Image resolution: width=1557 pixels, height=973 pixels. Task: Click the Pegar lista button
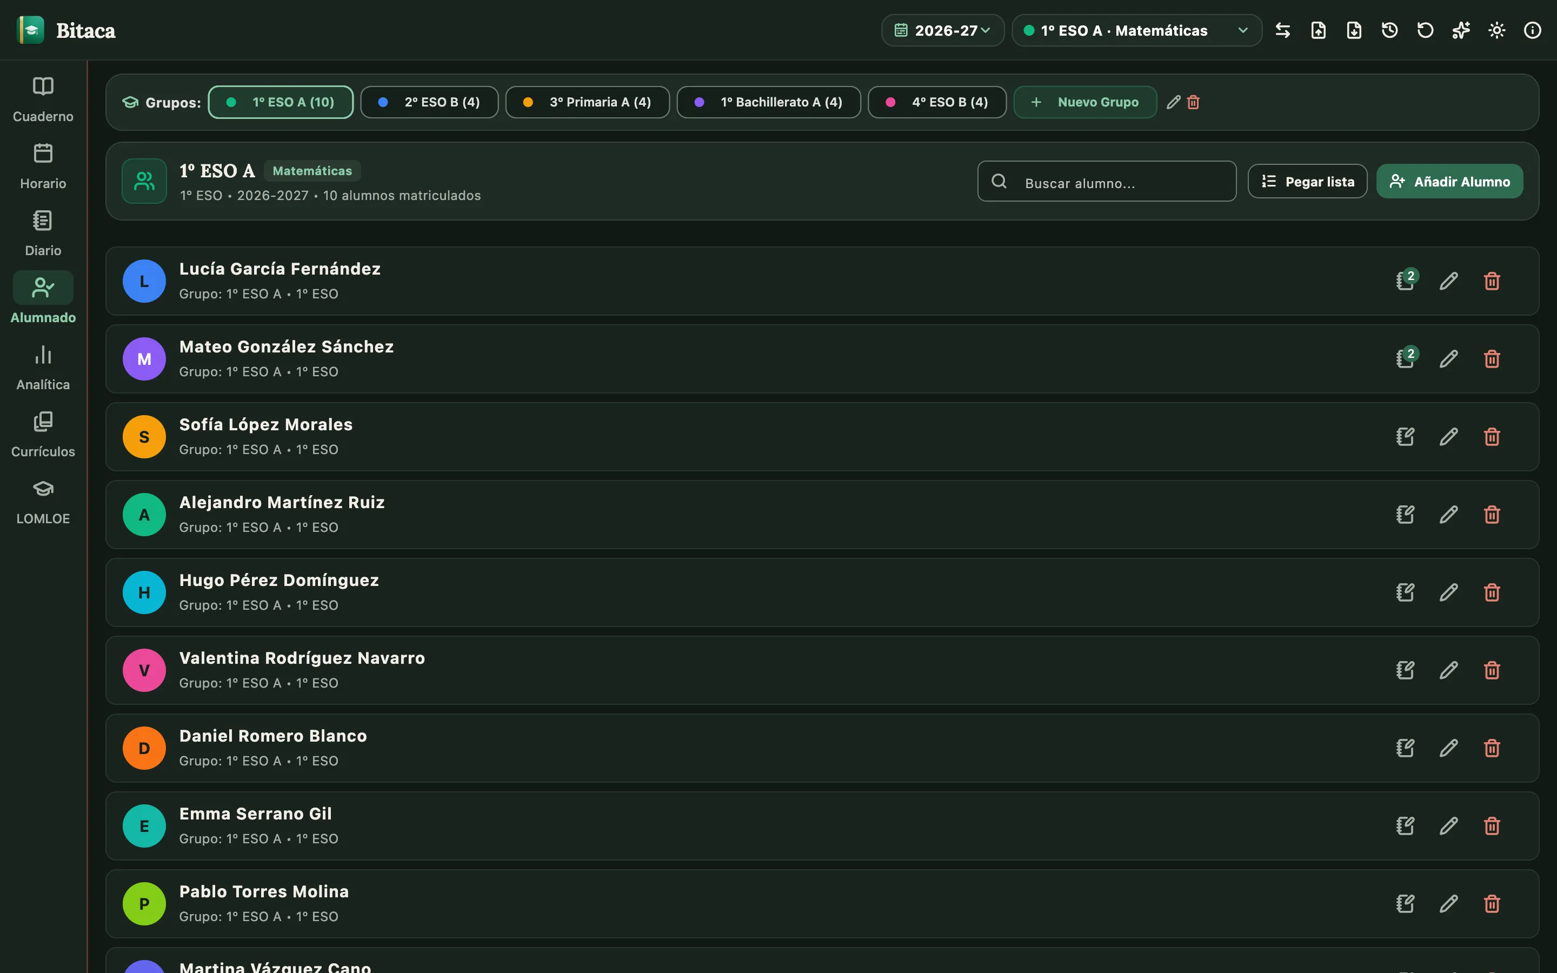(x=1307, y=182)
